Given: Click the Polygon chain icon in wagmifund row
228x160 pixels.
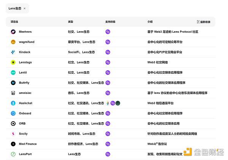Looking at the screenshot, I should pyautogui.click(x=108, y=42).
